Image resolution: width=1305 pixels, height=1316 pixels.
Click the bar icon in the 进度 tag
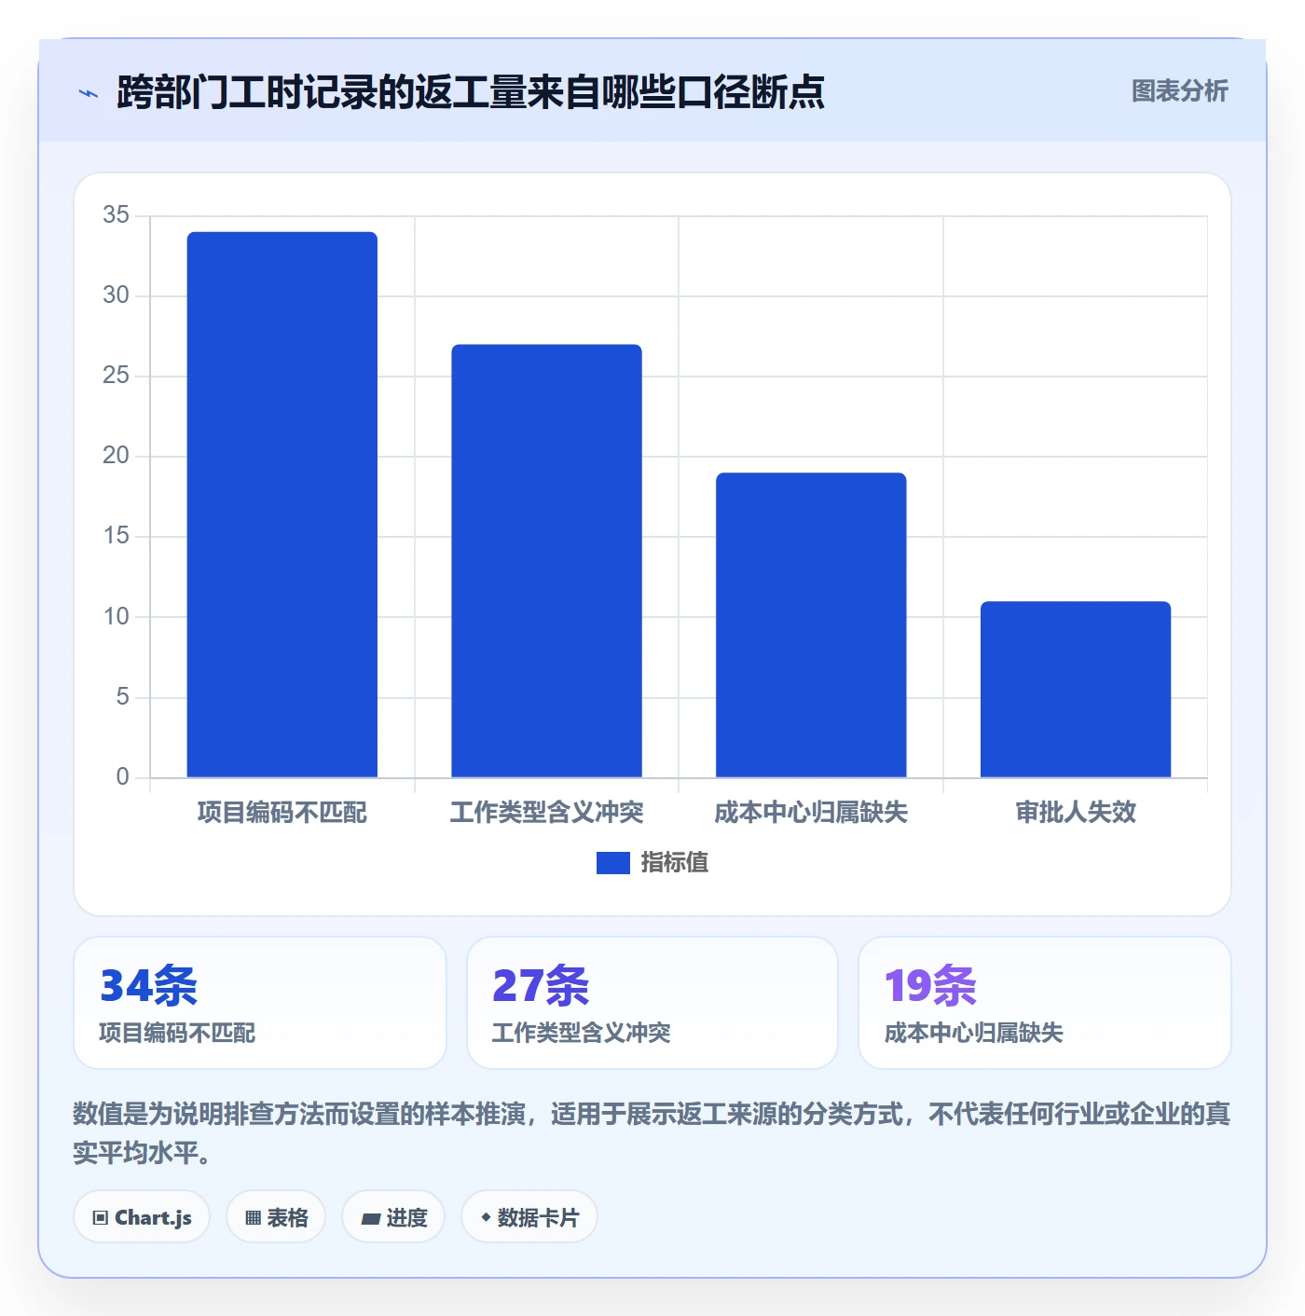[371, 1218]
